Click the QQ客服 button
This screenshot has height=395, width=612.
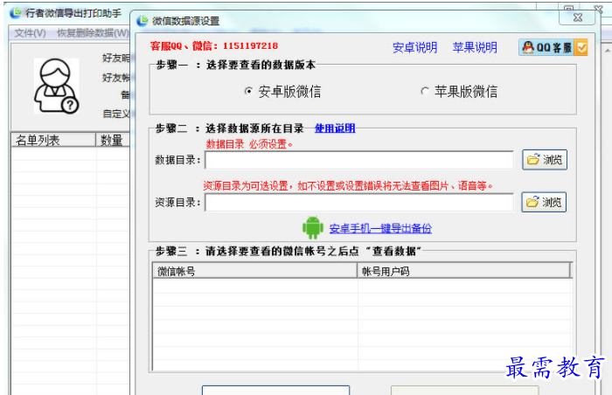tap(553, 47)
